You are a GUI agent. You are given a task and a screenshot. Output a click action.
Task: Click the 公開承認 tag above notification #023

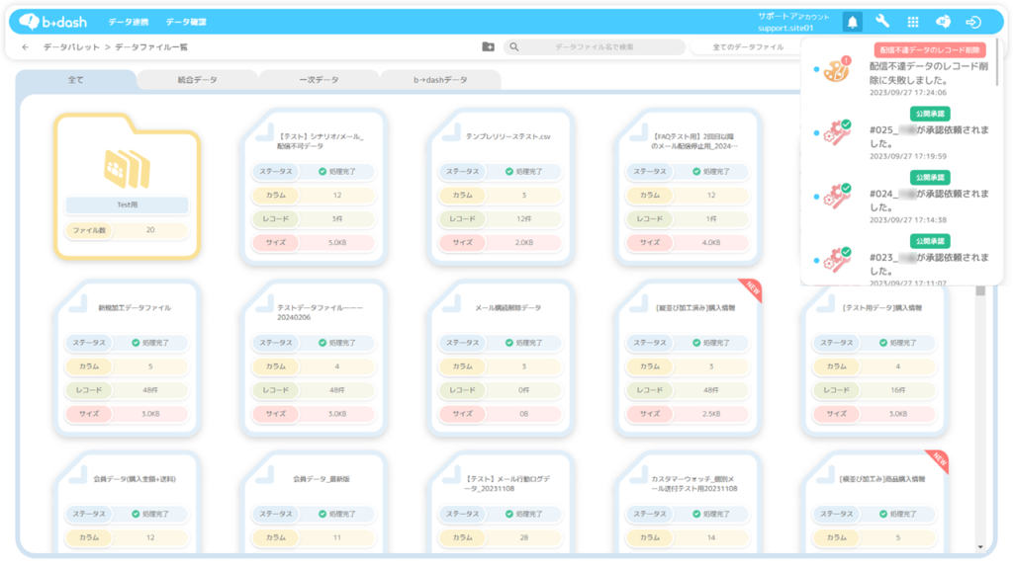[930, 241]
